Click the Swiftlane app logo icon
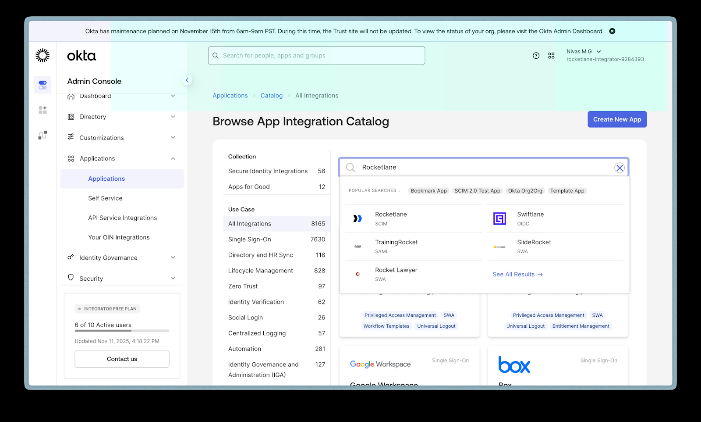This screenshot has height=422, width=701. tap(499, 218)
